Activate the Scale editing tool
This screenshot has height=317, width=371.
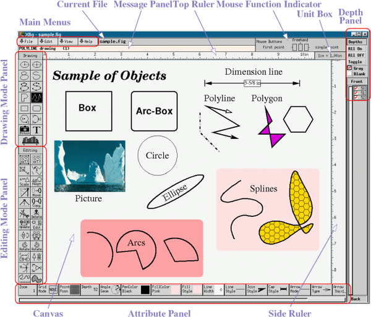pyautogui.click(x=25, y=180)
